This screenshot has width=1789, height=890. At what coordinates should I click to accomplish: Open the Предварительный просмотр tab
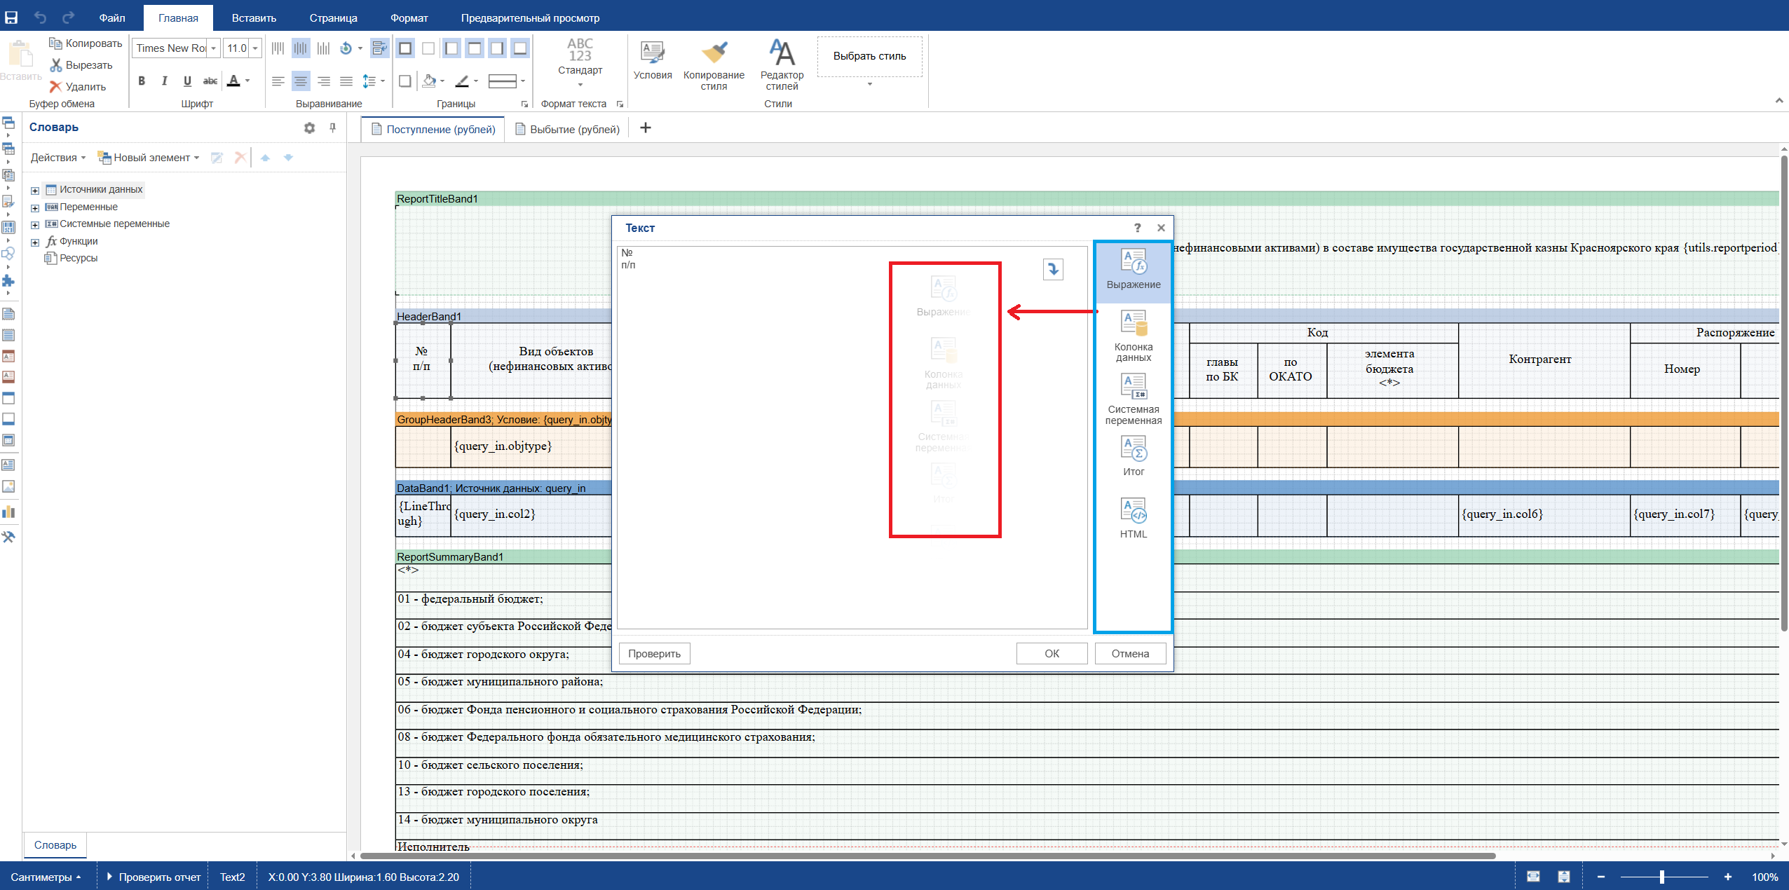pyautogui.click(x=530, y=18)
